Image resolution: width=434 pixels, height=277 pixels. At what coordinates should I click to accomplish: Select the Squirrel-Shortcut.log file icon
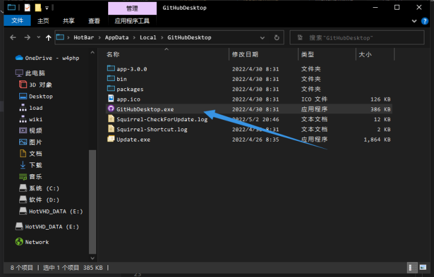coord(111,129)
